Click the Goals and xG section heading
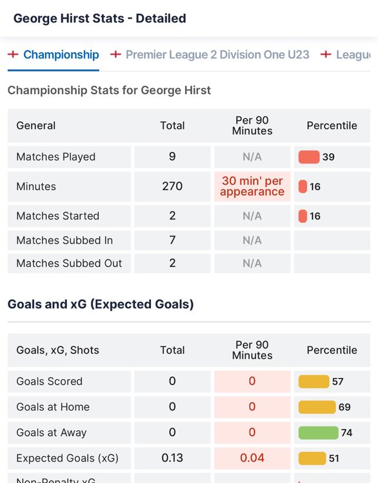The height and width of the screenshot is (483, 378). [101, 304]
